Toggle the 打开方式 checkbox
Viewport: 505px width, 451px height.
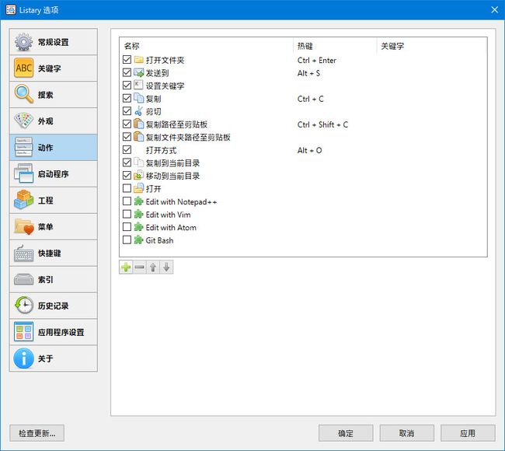pos(127,150)
